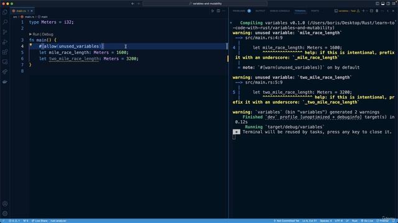Open the editor More Actions ellipsis
Viewport: 398px width, 223px height.
point(224,11)
